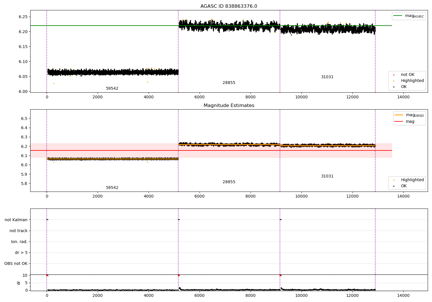Click "Highlighted" in the top panel legend
Viewport: 432px width, 302px height.
409,81
